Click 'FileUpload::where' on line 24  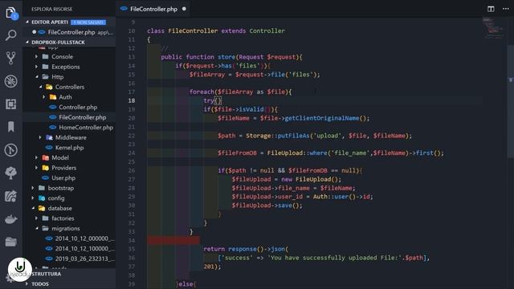pos(297,153)
